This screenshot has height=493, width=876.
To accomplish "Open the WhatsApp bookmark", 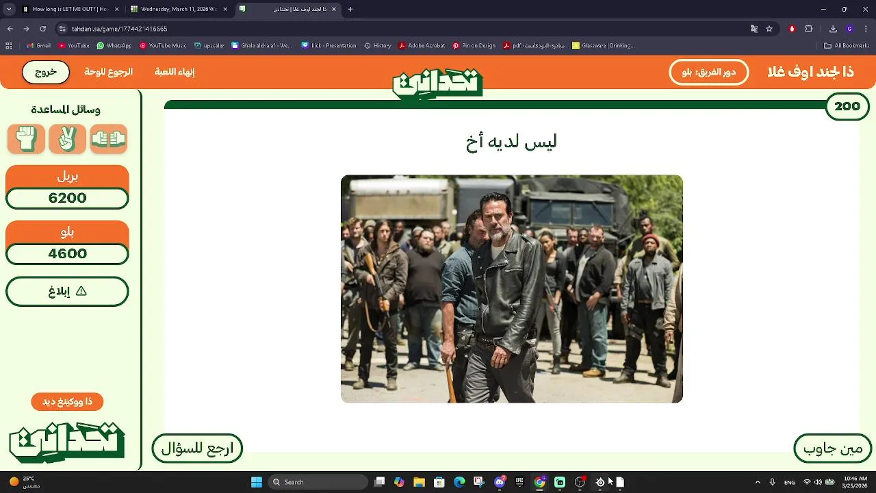I will tap(114, 46).
